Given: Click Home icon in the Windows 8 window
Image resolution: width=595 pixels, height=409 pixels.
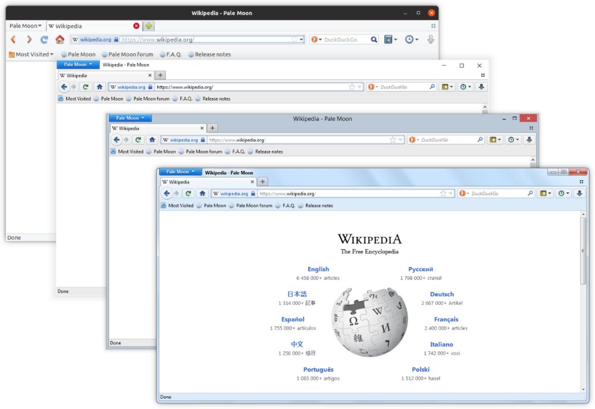Looking at the screenshot, I should (152, 140).
